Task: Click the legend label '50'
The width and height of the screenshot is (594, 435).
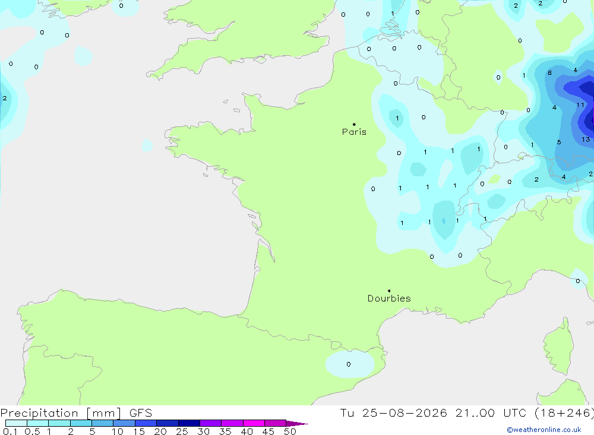Action: (x=290, y=431)
